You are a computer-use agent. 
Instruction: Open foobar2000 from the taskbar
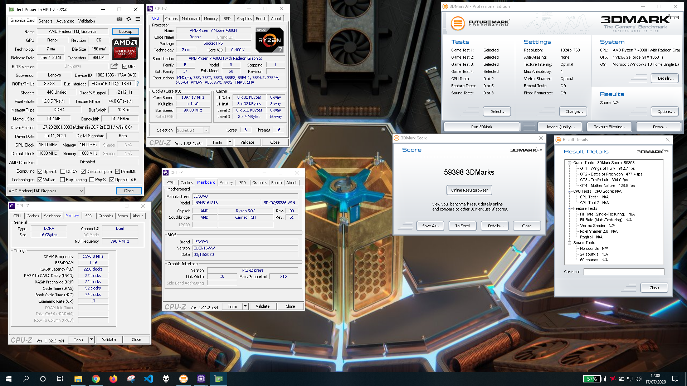[166, 379]
